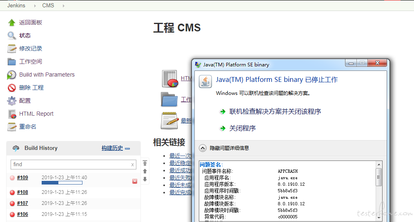Image resolution: width=414 pixels, height=222 pixels.
Task: Open the 构建历史 trend link
Action: [112, 148]
